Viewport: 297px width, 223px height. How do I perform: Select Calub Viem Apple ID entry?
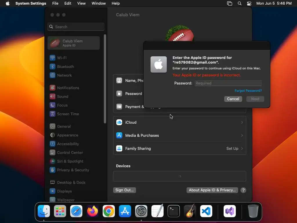[x=74, y=43]
